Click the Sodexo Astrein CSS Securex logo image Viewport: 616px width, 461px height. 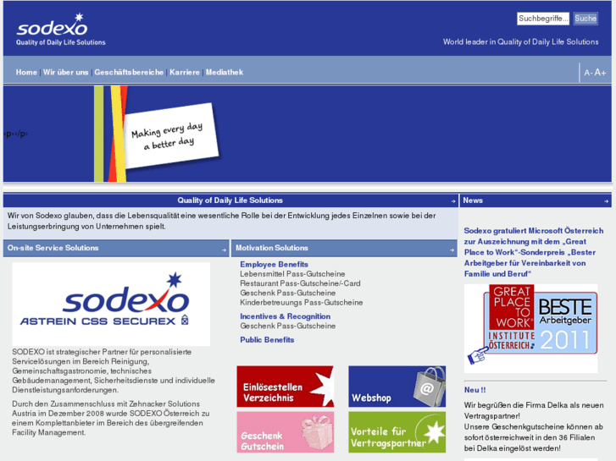[111, 304]
